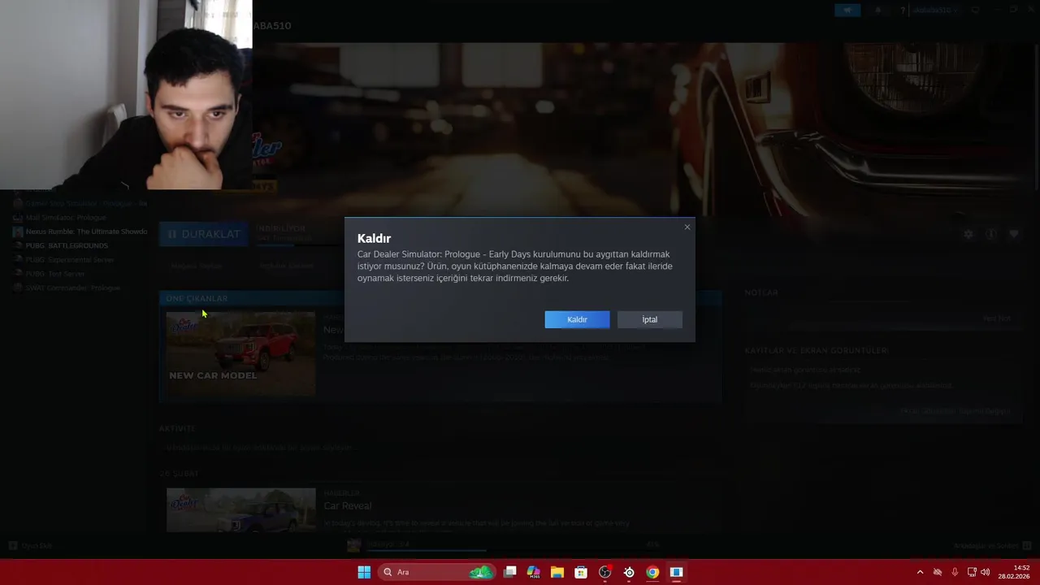Open the NEW CAR MODEL news thumbnail

point(240,353)
